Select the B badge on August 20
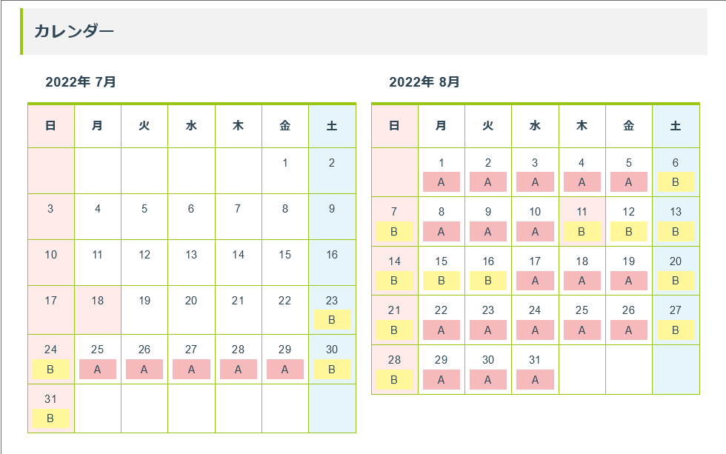Image resolution: width=726 pixels, height=454 pixels. tap(675, 281)
